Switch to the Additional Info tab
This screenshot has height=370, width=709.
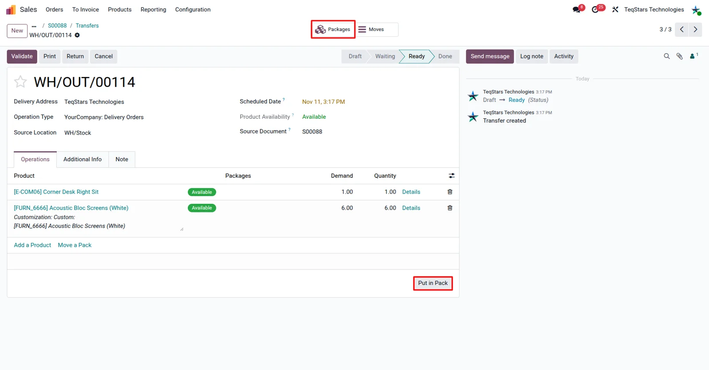coord(82,160)
